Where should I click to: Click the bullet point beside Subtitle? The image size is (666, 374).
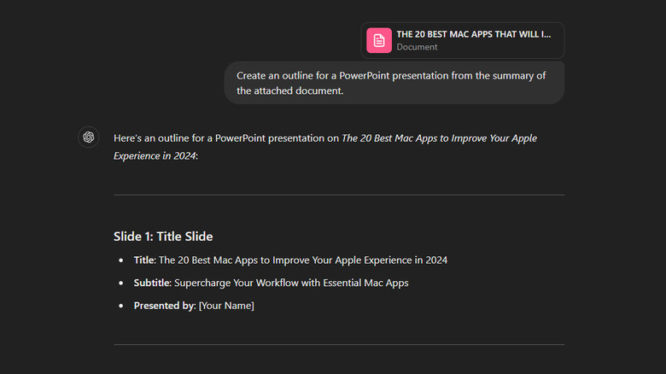click(121, 283)
